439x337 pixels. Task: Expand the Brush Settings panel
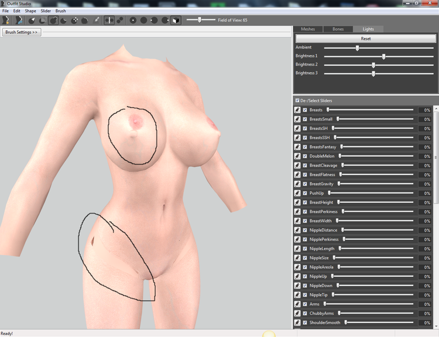tap(22, 32)
